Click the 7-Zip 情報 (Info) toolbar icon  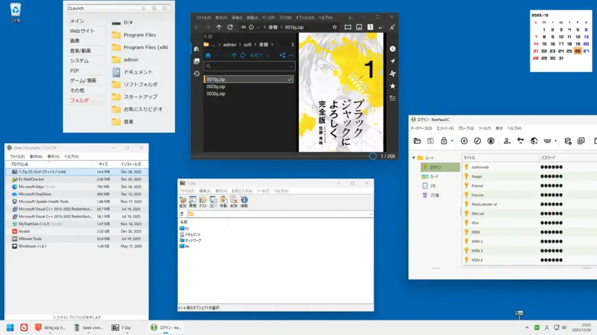point(244,200)
